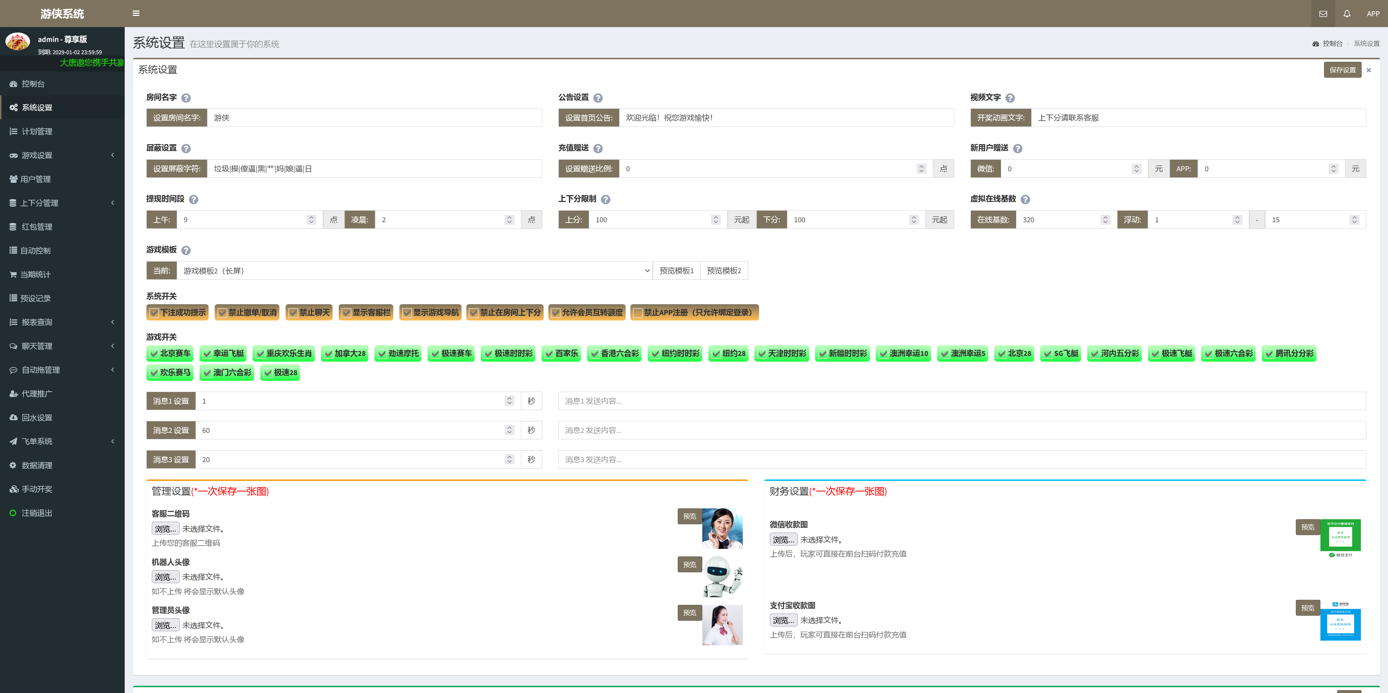The height and width of the screenshot is (693, 1388).
Task: Click help icon next to 房间名字
Action: (186, 98)
